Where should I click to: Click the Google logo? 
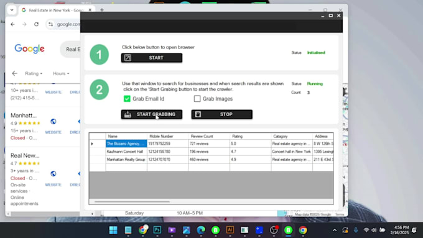click(x=29, y=49)
